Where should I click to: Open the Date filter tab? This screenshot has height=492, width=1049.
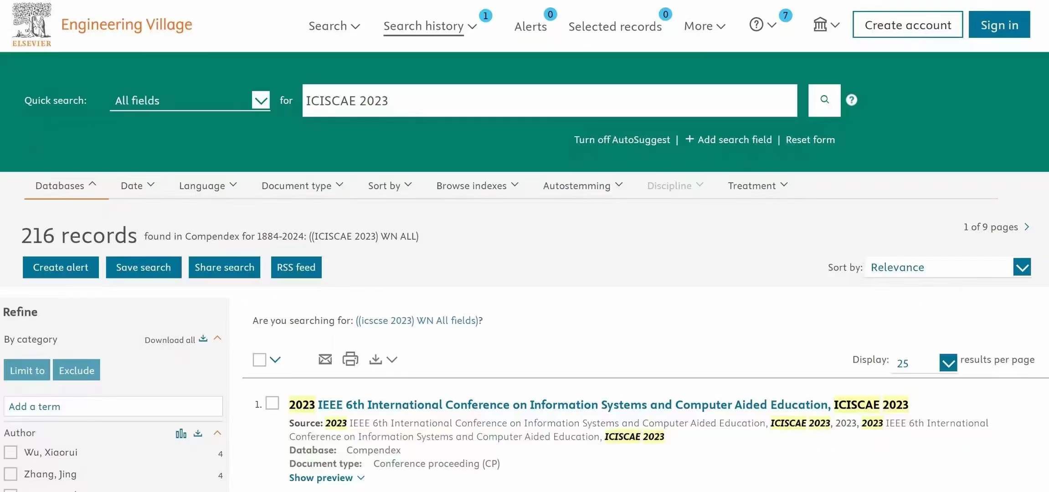pyautogui.click(x=138, y=185)
